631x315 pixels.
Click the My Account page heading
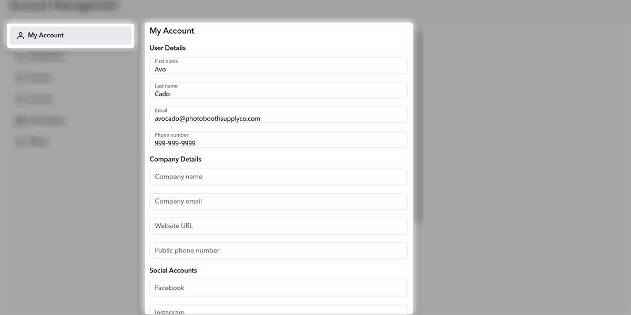point(172,31)
